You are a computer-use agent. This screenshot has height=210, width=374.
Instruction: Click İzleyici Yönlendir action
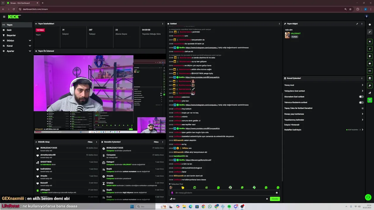click(292, 125)
